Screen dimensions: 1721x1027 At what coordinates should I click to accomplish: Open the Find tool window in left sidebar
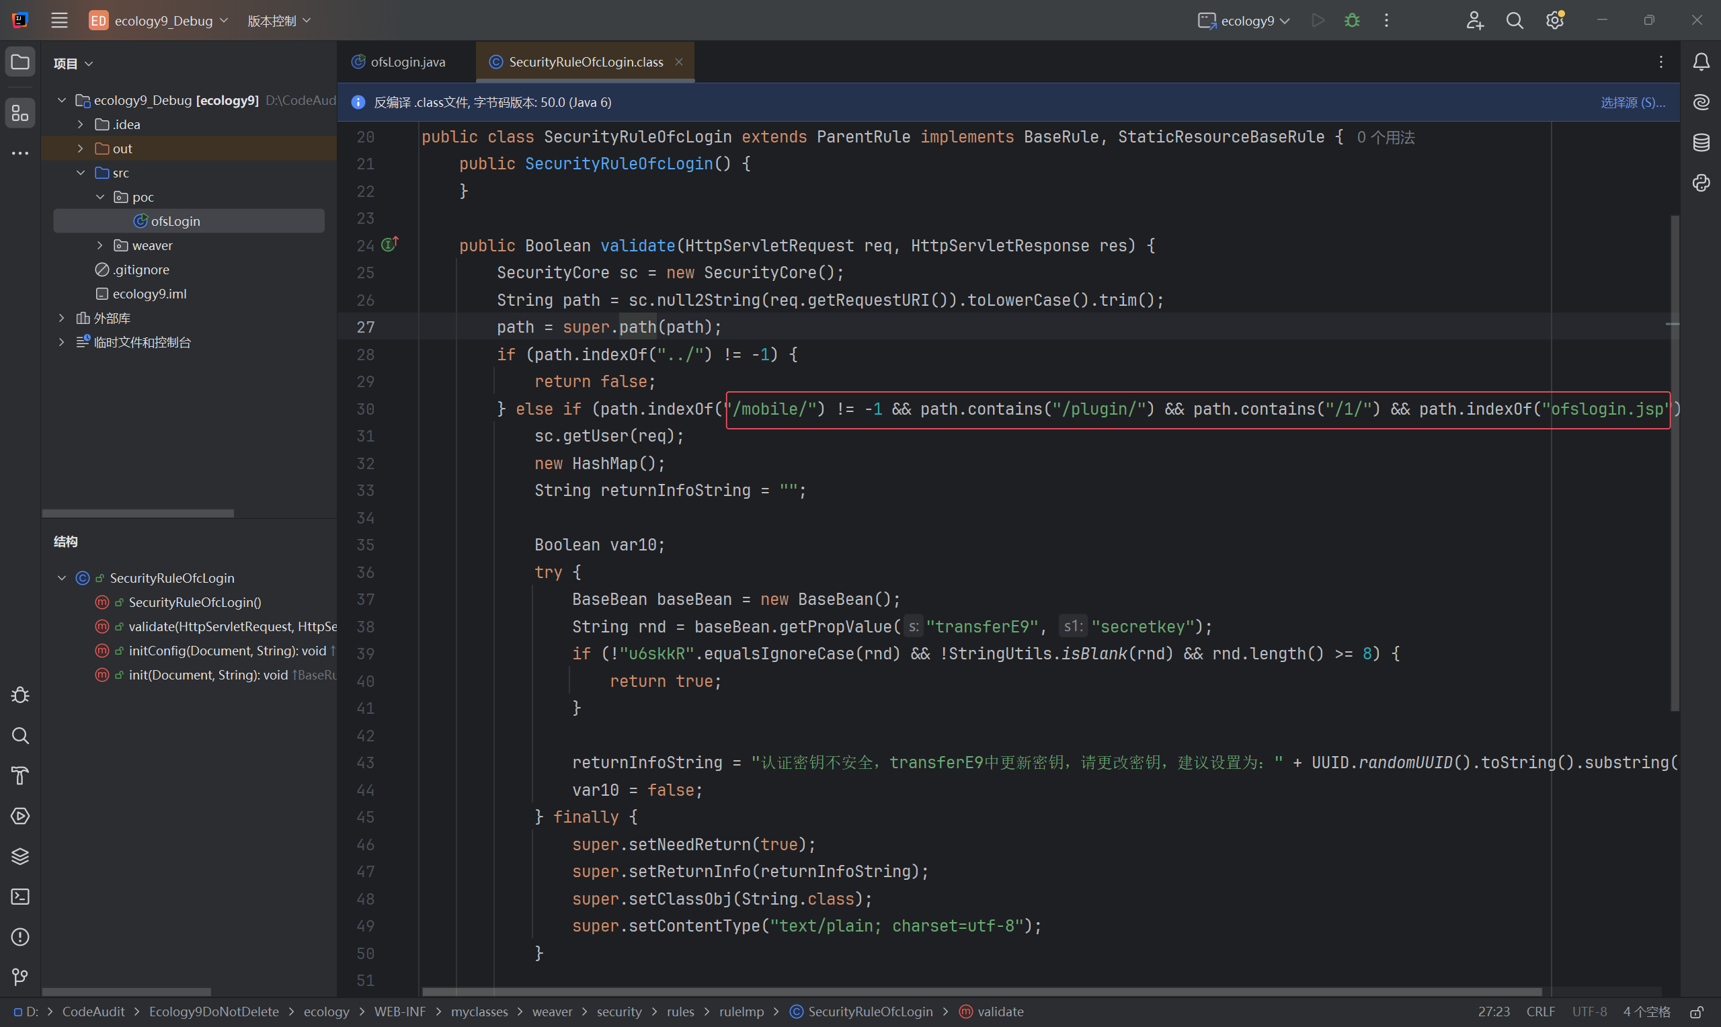coord(20,735)
